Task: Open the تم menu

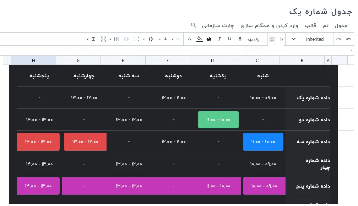Action: pyautogui.click(x=326, y=26)
